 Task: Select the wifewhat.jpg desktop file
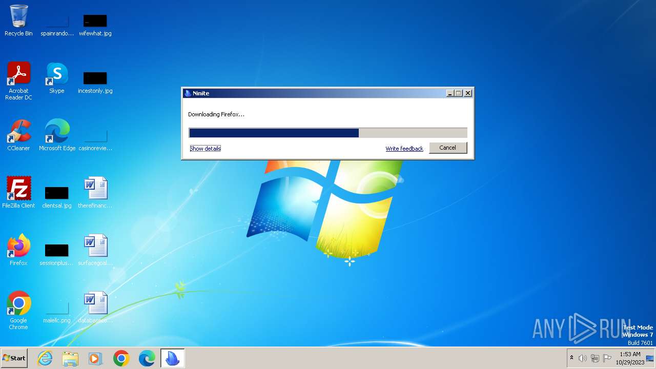[95, 25]
